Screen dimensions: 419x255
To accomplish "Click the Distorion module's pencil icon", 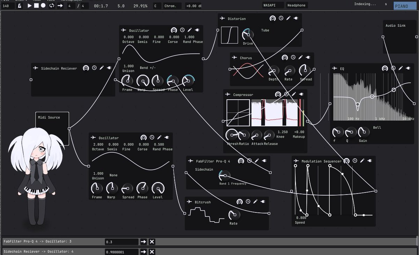I will click(288, 18).
